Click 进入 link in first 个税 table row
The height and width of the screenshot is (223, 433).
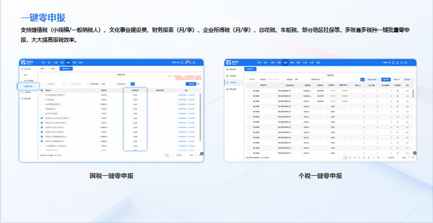pos(407,91)
